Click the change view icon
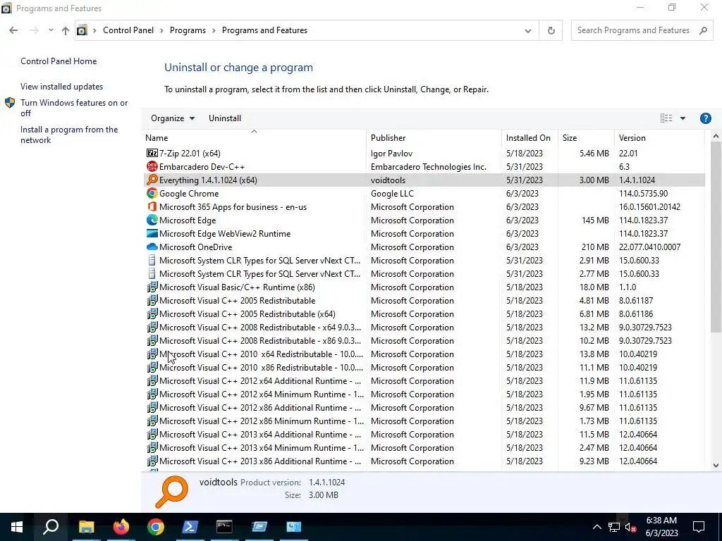 (x=666, y=118)
